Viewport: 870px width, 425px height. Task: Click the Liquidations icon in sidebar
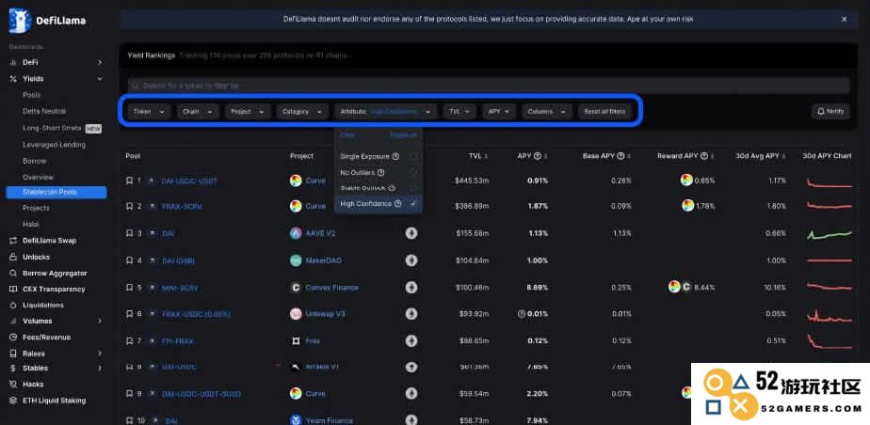pos(13,306)
